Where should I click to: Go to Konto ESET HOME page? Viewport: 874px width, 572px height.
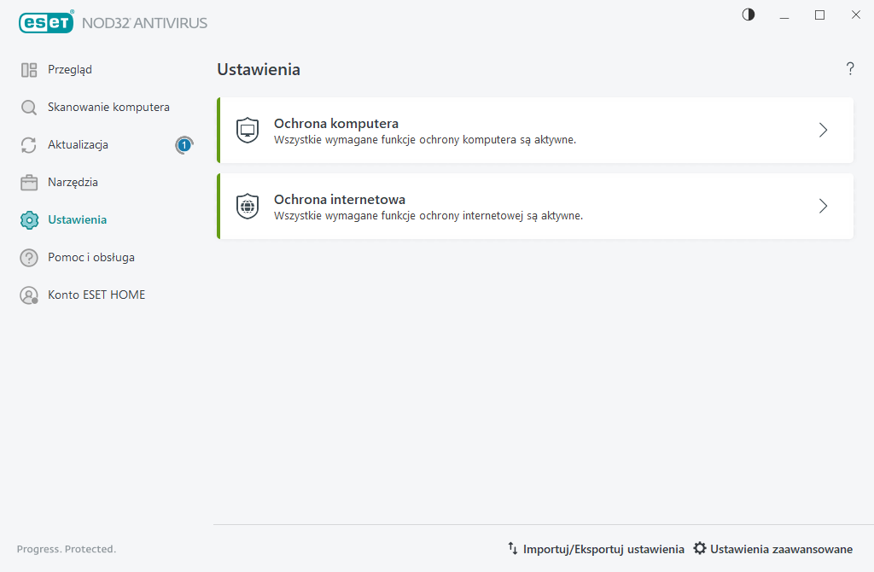[x=96, y=295]
